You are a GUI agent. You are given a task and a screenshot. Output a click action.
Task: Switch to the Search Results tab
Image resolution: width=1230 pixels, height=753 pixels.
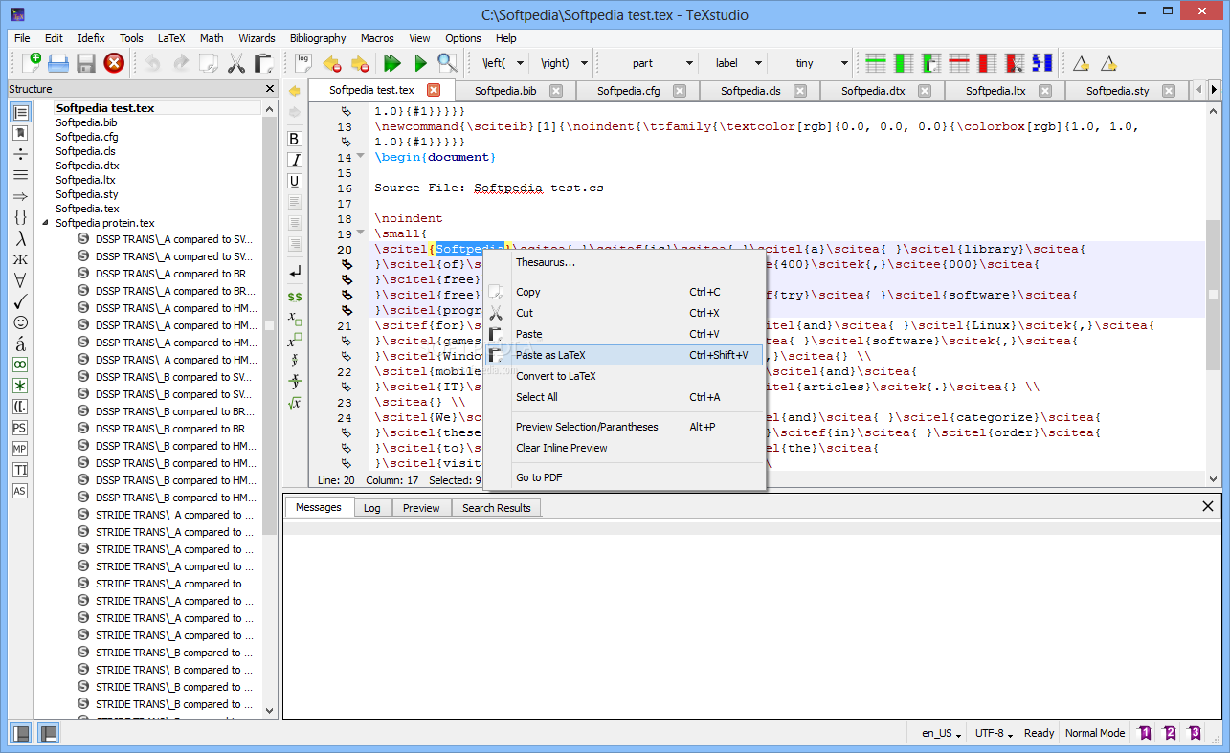pos(497,508)
